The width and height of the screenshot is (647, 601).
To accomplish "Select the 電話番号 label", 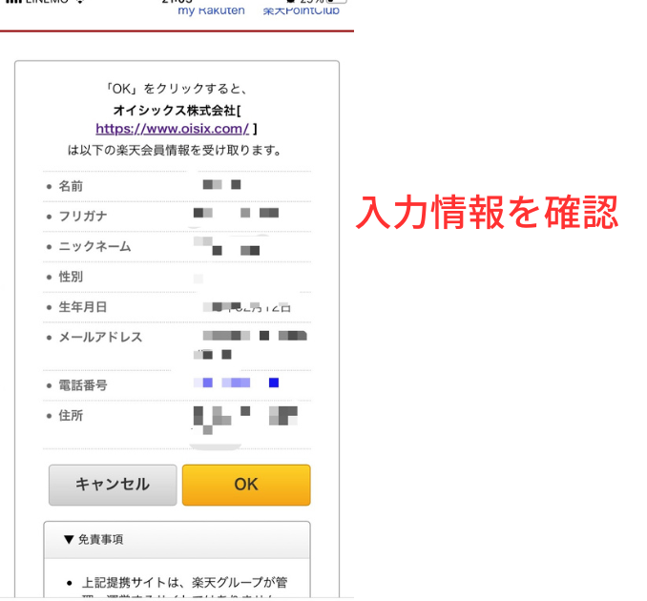I will [x=83, y=385].
